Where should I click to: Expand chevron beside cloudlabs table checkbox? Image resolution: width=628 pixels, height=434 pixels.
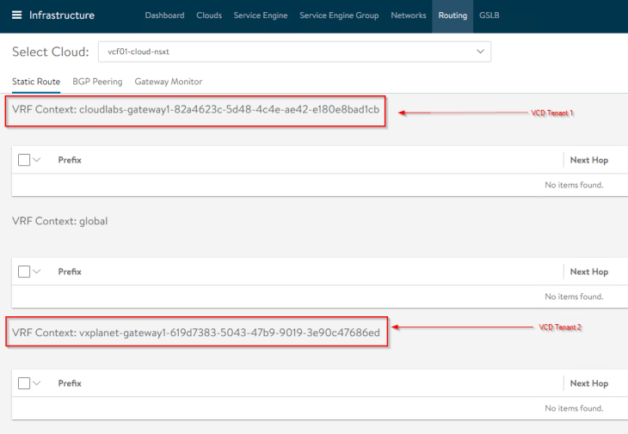[x=37, y=160]
